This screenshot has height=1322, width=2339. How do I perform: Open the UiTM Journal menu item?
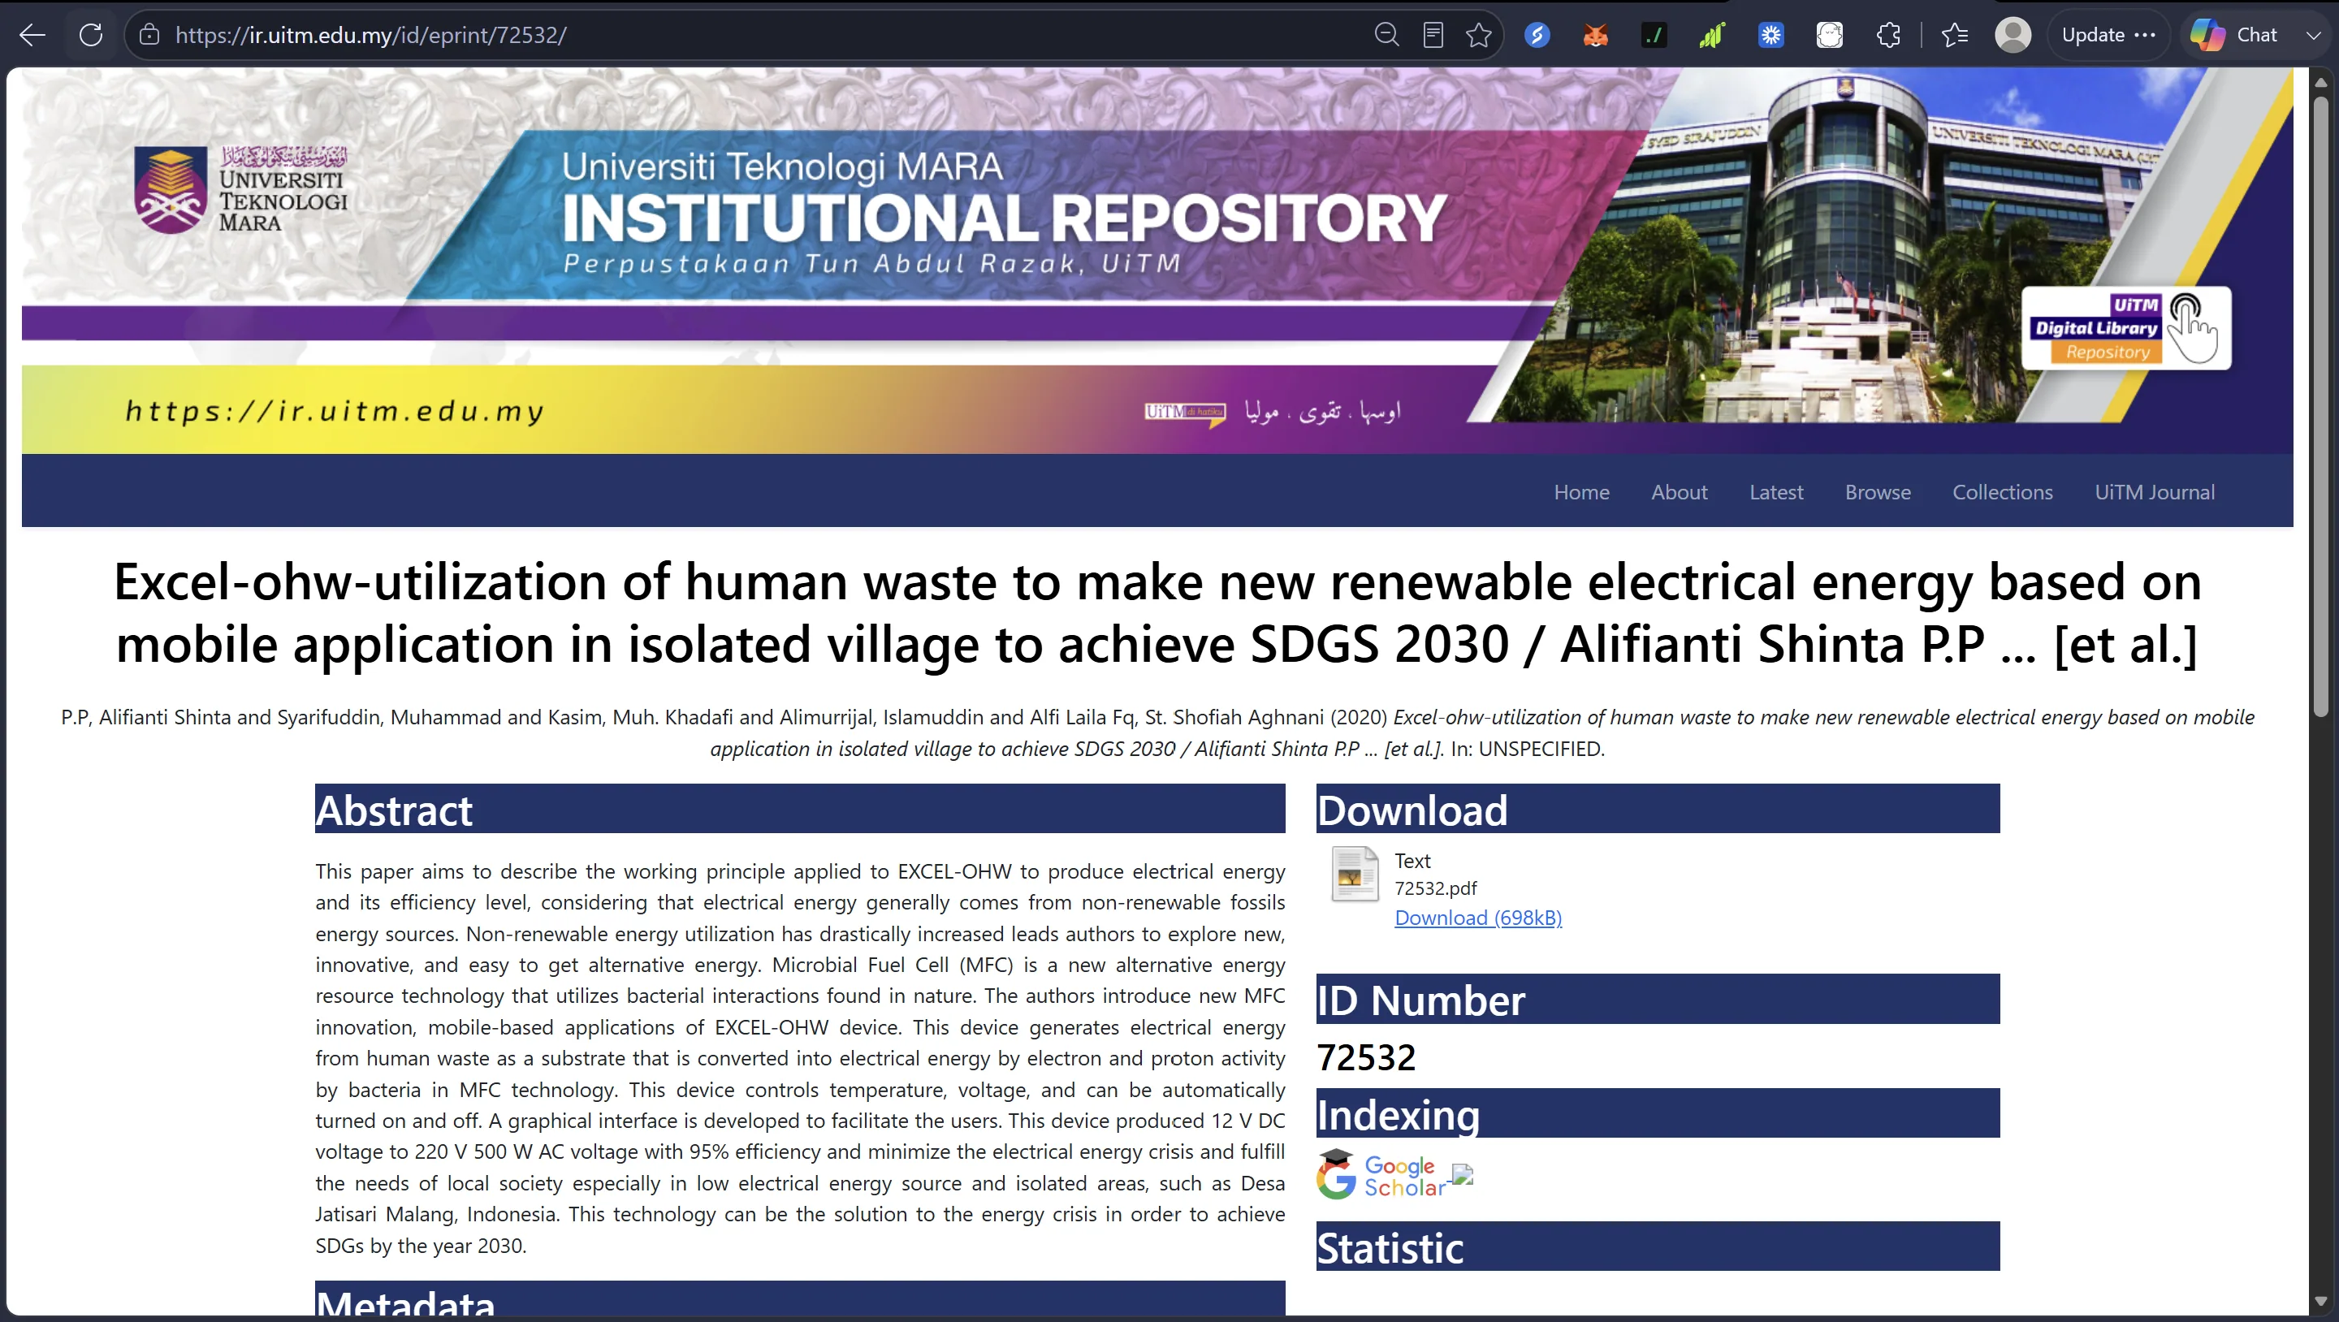[2154, 492]
